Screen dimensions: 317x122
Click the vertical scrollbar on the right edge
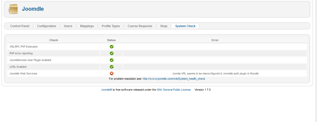(316, 61)
